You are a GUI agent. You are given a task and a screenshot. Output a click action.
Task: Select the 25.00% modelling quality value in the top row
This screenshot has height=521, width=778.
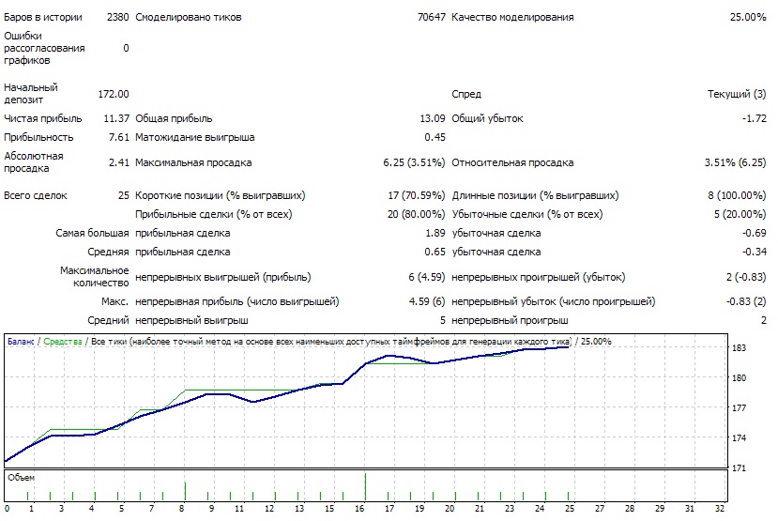click(748, 17)
